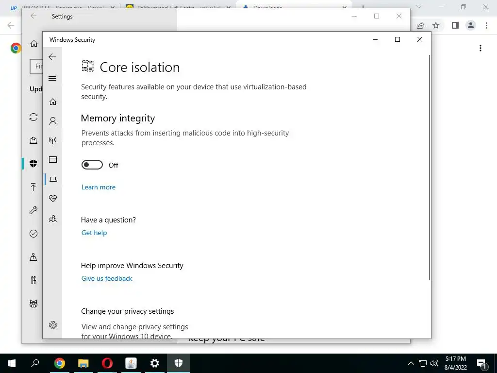Open Chrome three-dot menu

(486, 25)
